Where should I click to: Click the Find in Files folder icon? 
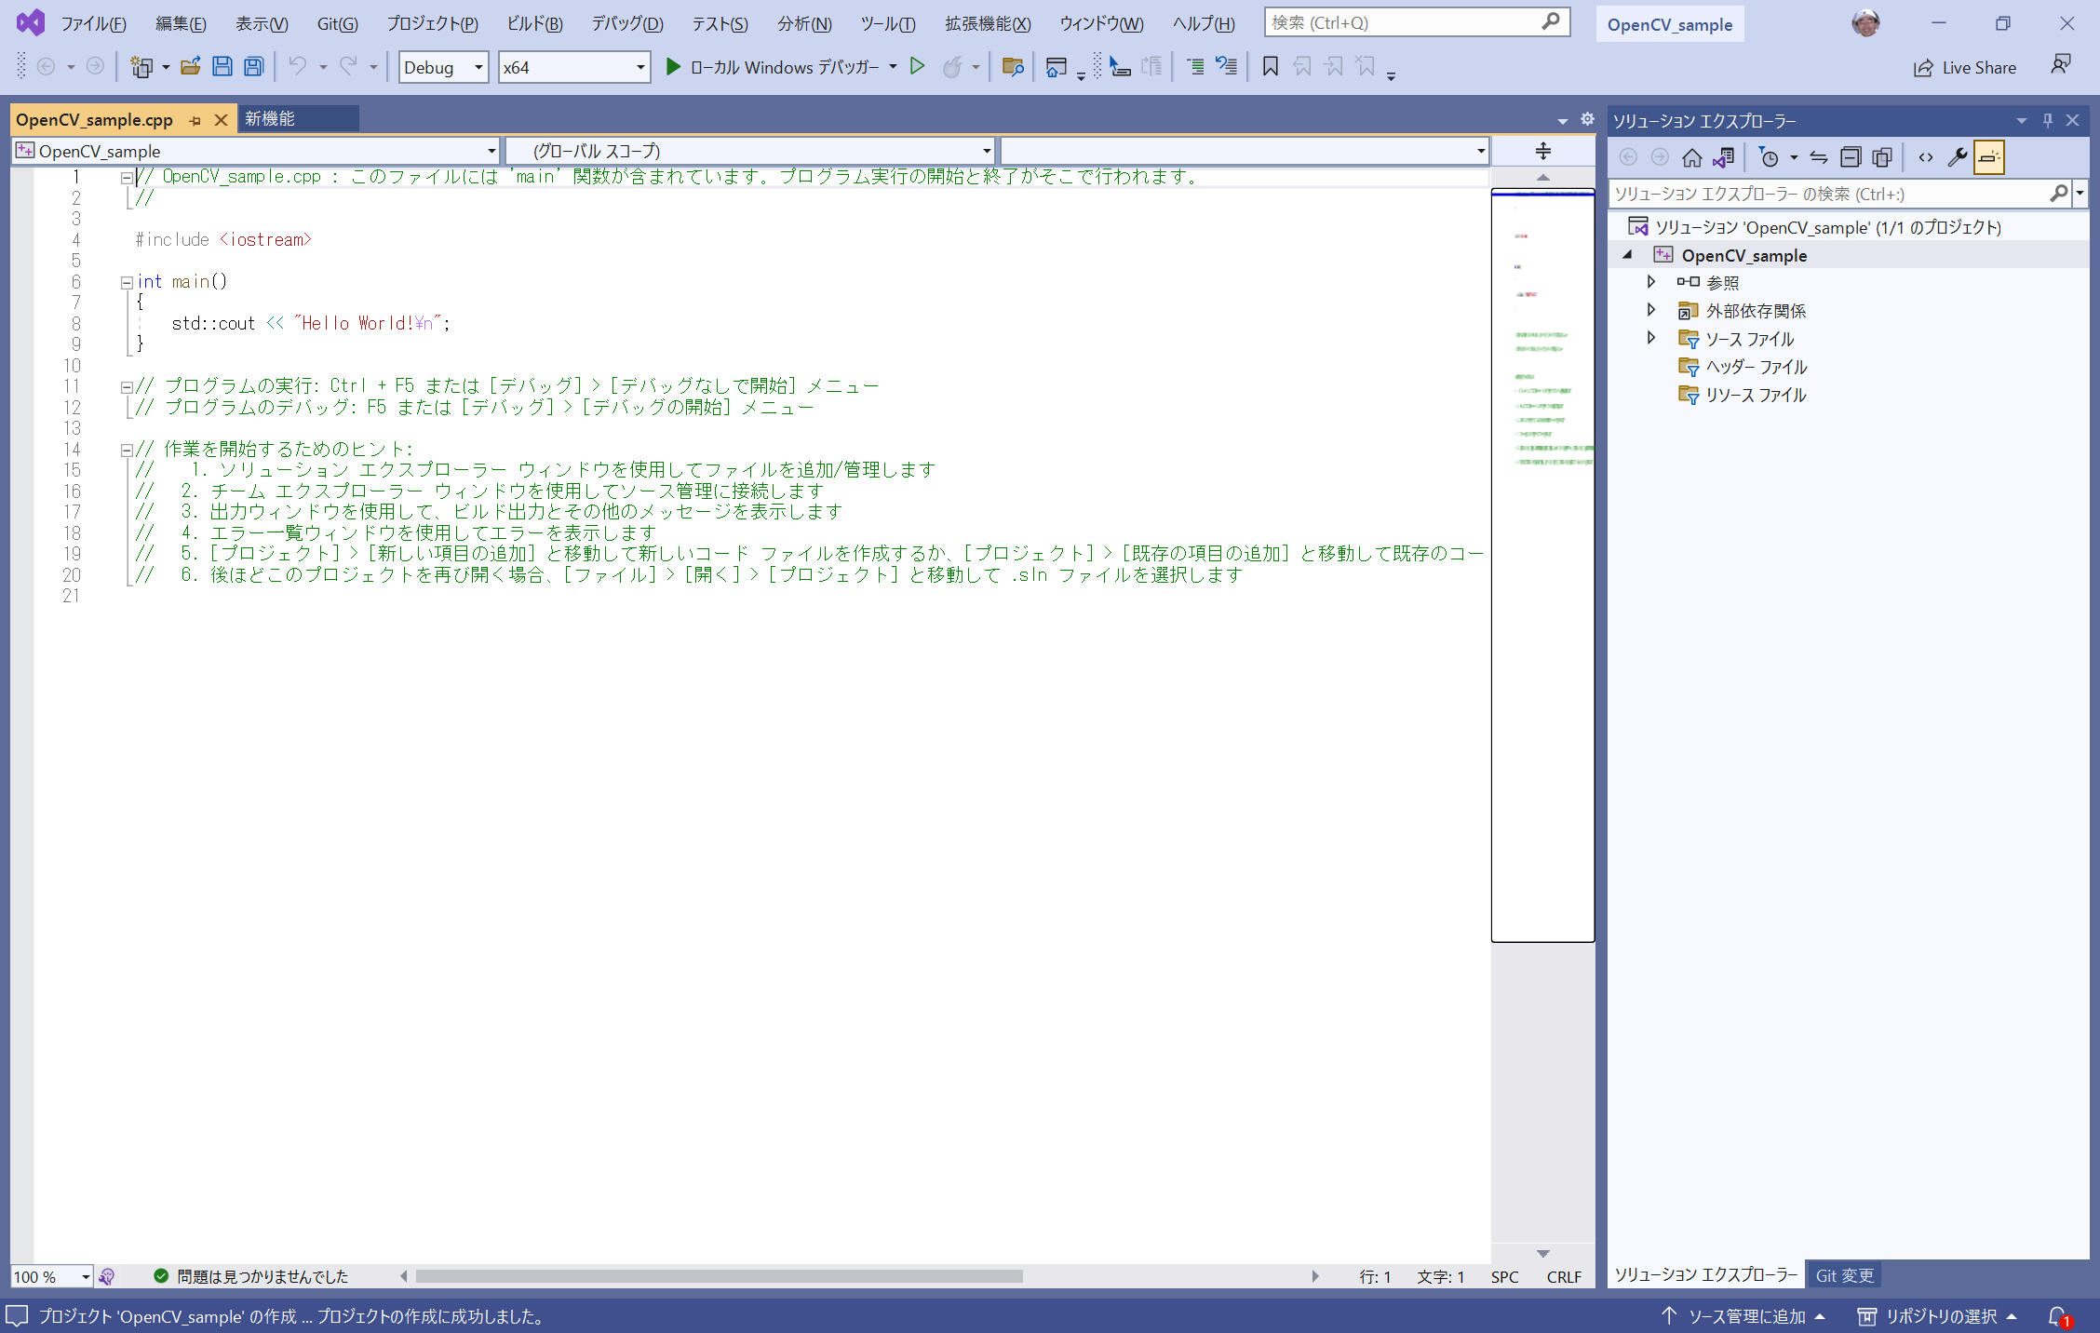click(1012, 66)
